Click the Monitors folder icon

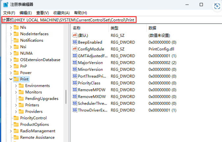21,92
